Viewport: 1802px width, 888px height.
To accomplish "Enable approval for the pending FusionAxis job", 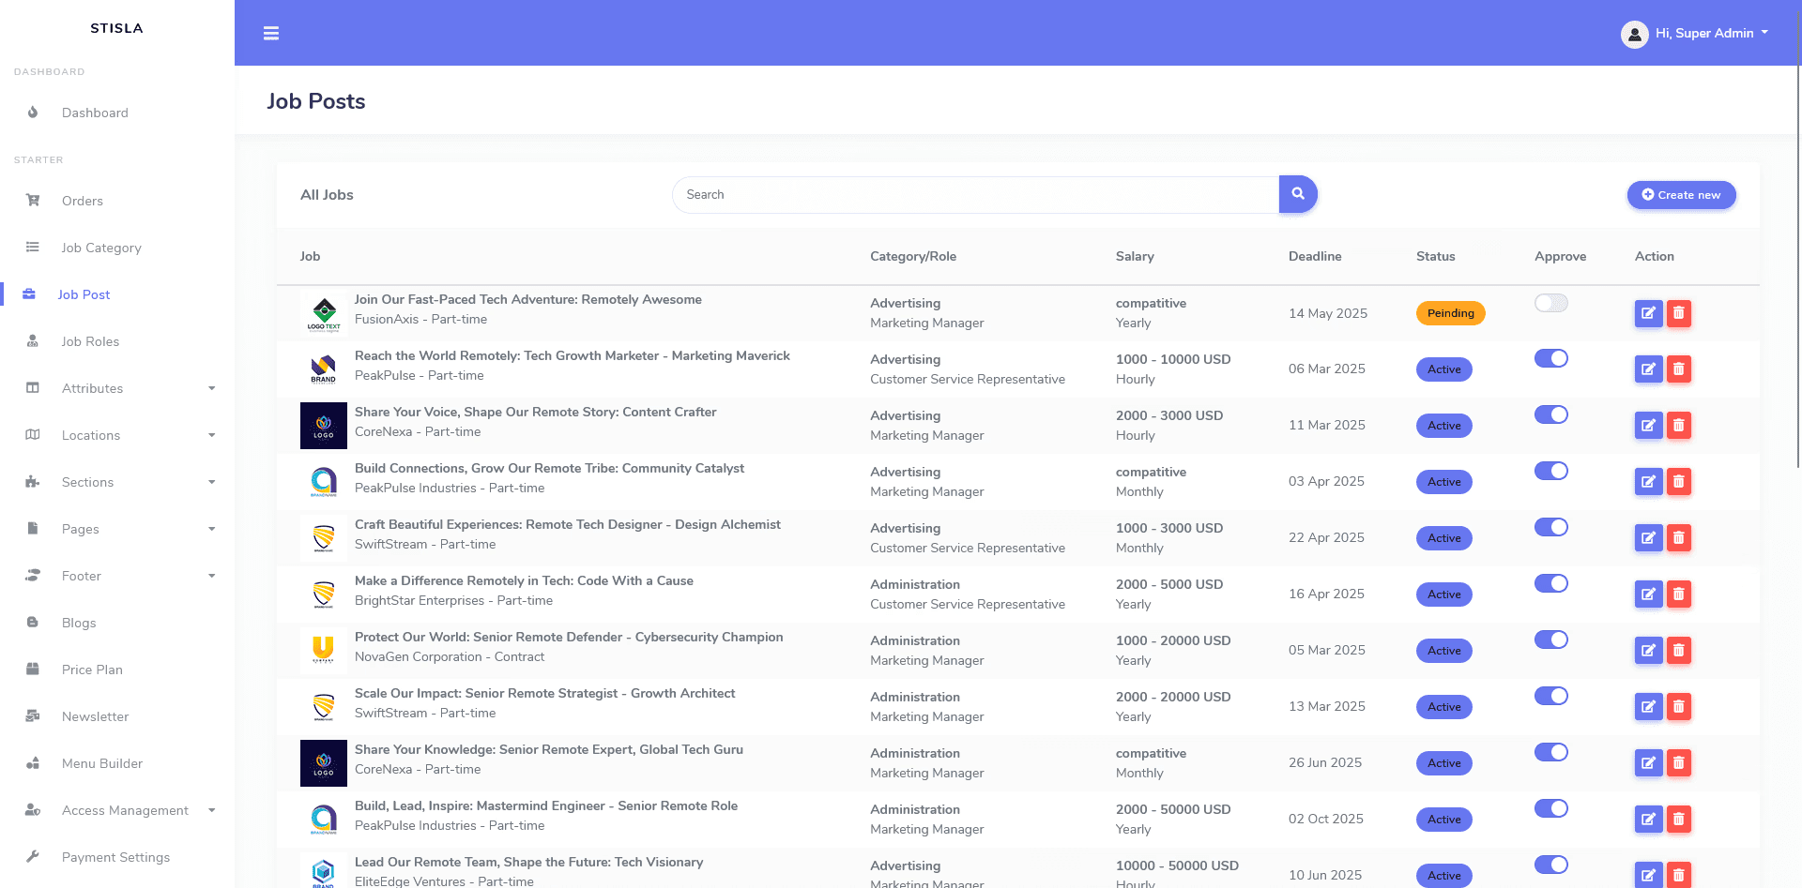I will coord(1550,303).
